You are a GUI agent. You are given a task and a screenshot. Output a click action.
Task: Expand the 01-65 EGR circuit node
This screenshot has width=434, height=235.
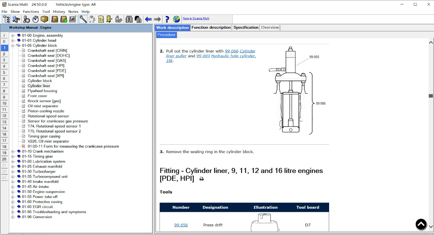pos(13,207)
